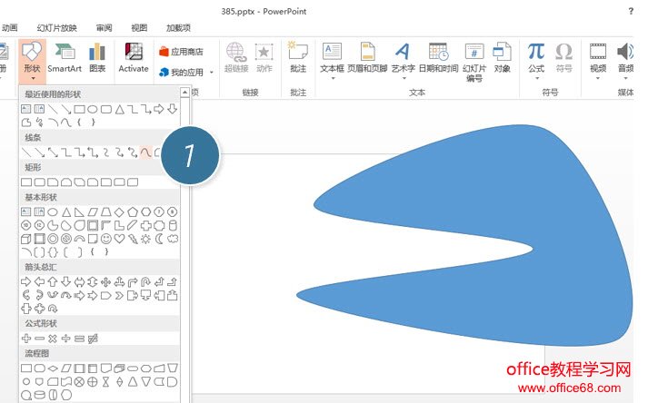The width and height of the screenshot is (648, 403).
Task: Open the 视图 tab
Action: [139, 27]
